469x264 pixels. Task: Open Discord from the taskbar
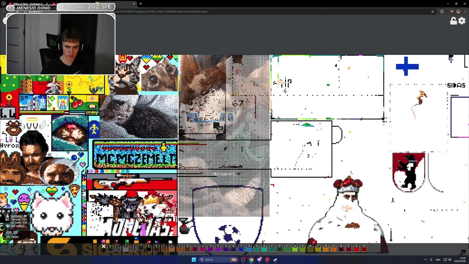pyautogui.click(x=259, y=260)
